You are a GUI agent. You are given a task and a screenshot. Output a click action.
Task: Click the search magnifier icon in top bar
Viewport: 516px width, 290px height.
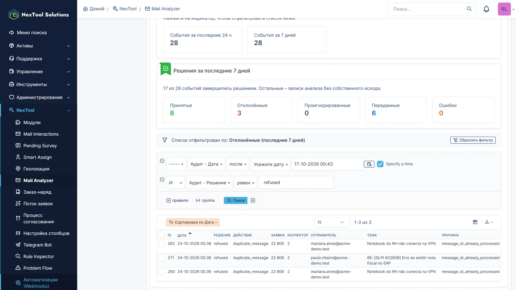click(469, 9)
